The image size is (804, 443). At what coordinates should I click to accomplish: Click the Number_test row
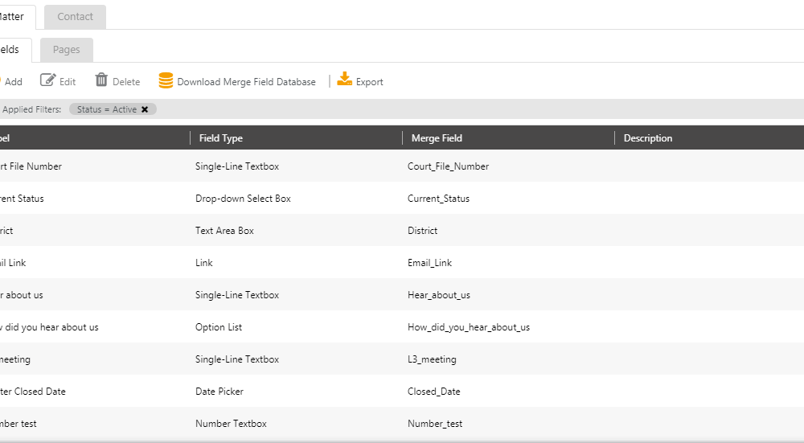coord(435,424)
